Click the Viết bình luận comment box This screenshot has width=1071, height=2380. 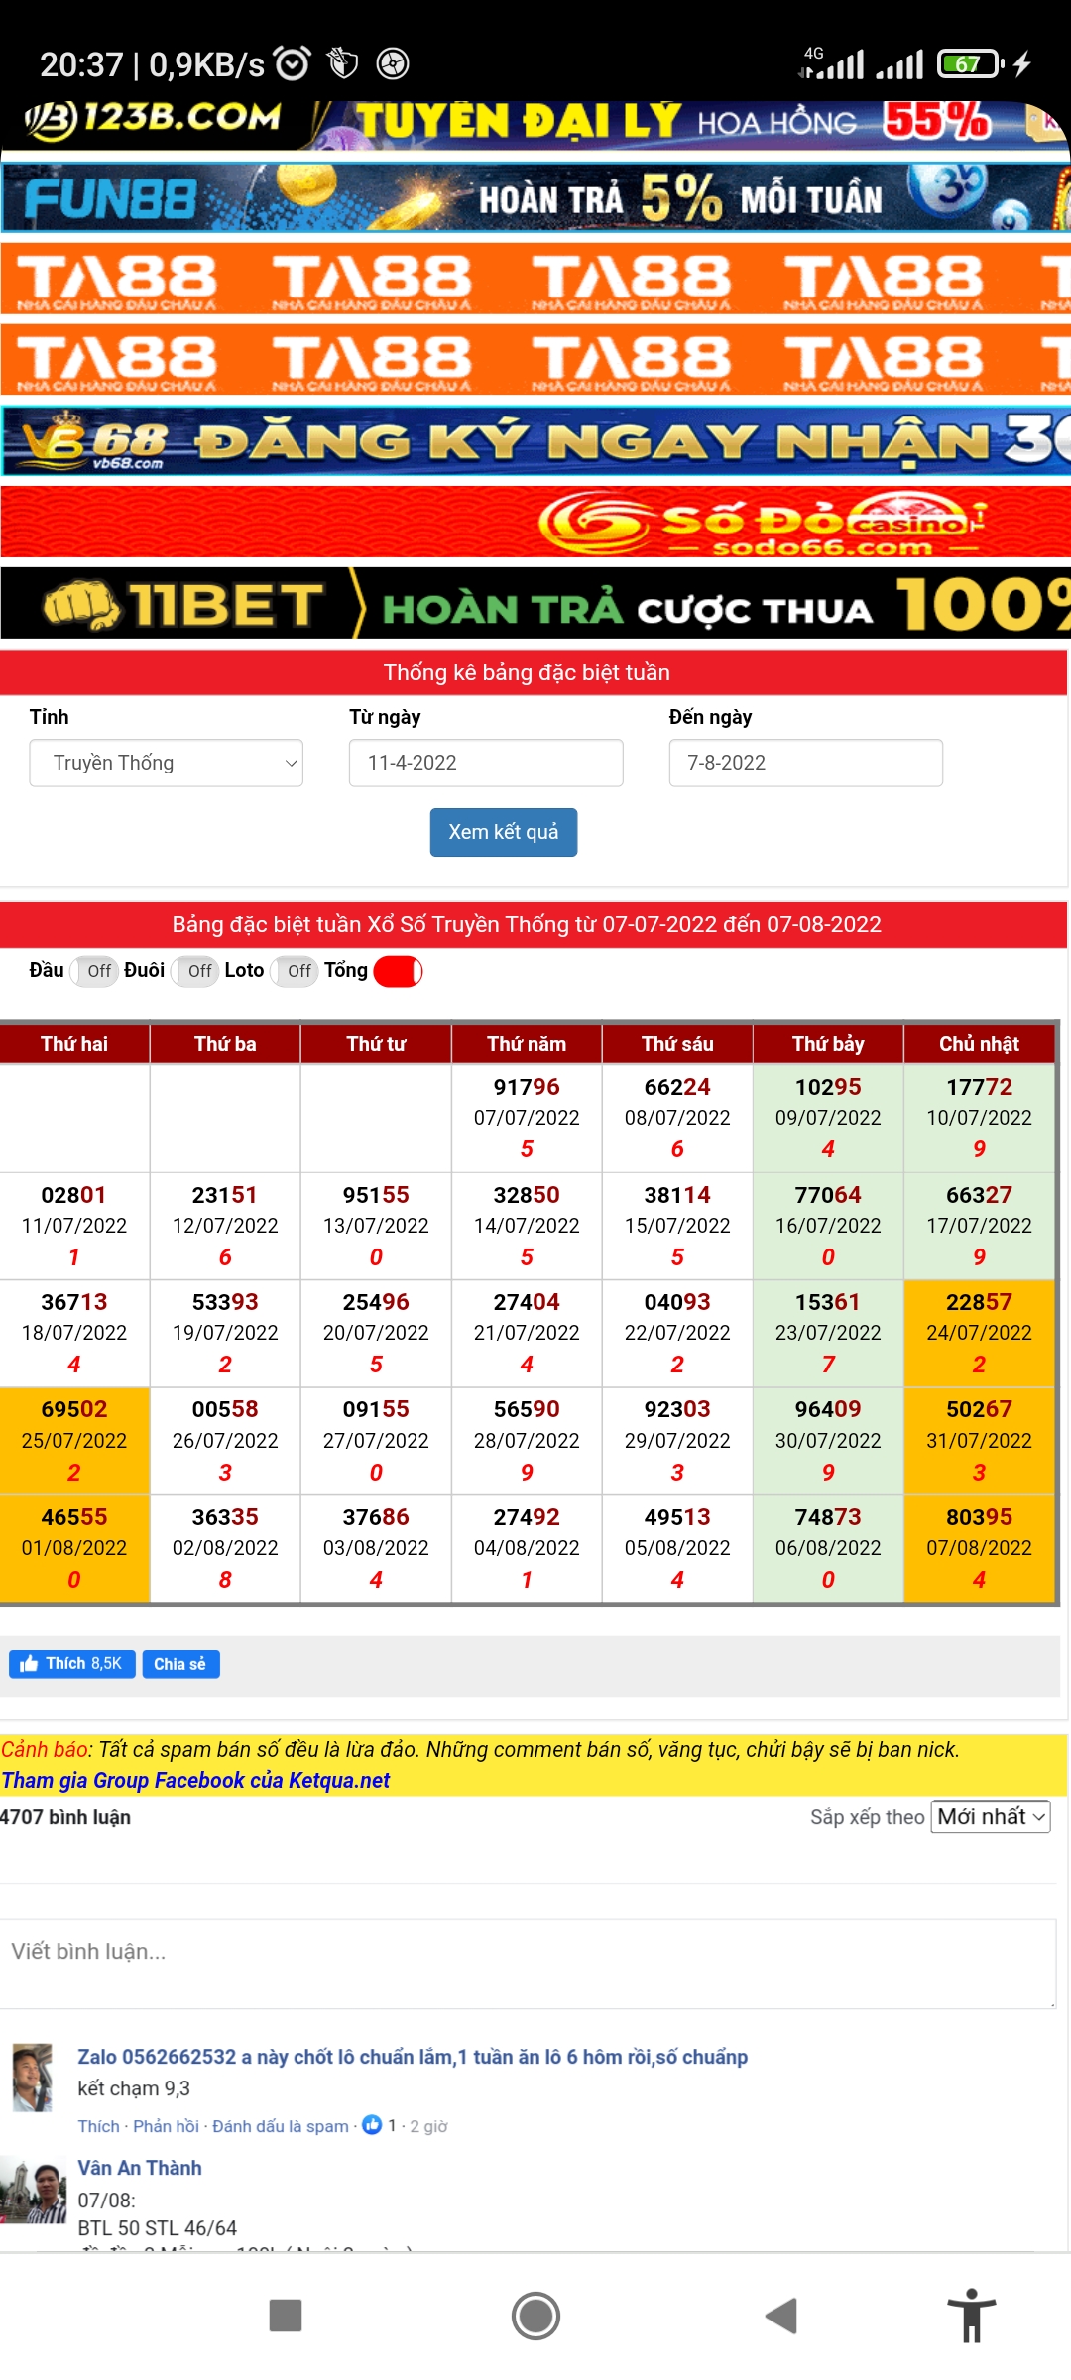[x=528, y=1963]
